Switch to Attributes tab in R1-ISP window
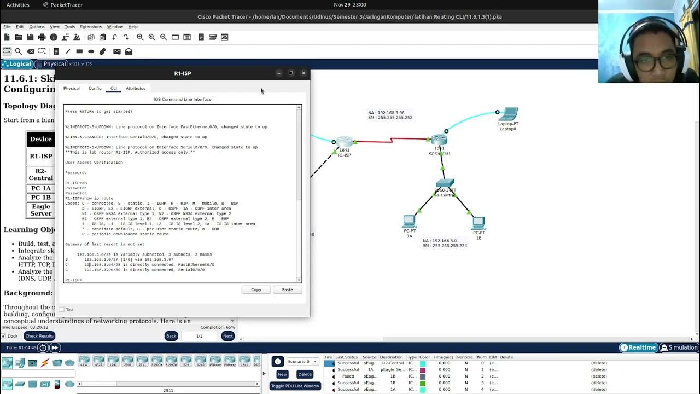 (x=136, y=88)
